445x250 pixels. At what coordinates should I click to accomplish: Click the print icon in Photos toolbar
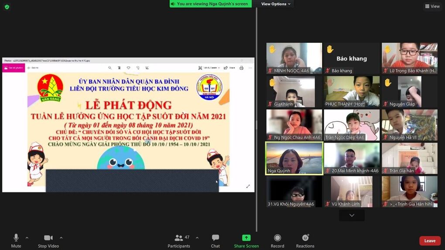241,68
